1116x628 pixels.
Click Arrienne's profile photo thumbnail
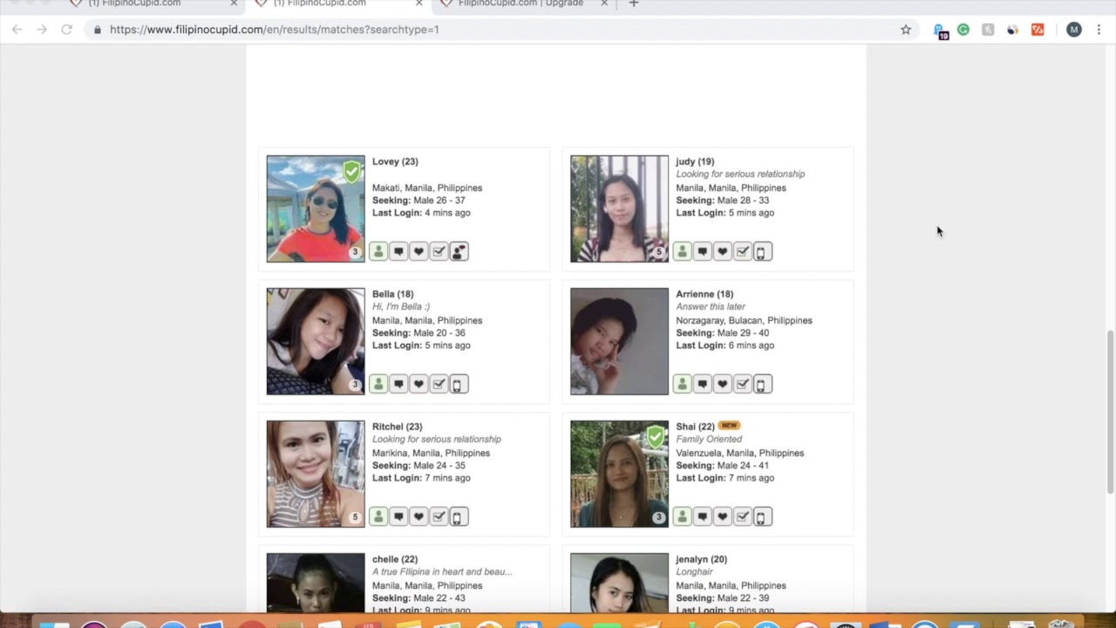pos(619,341)
